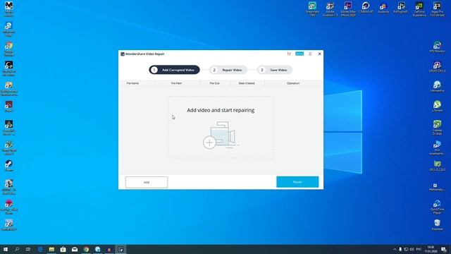
Task: Open CINEMA 4D desktop shortcut
Action: [366, 8]
